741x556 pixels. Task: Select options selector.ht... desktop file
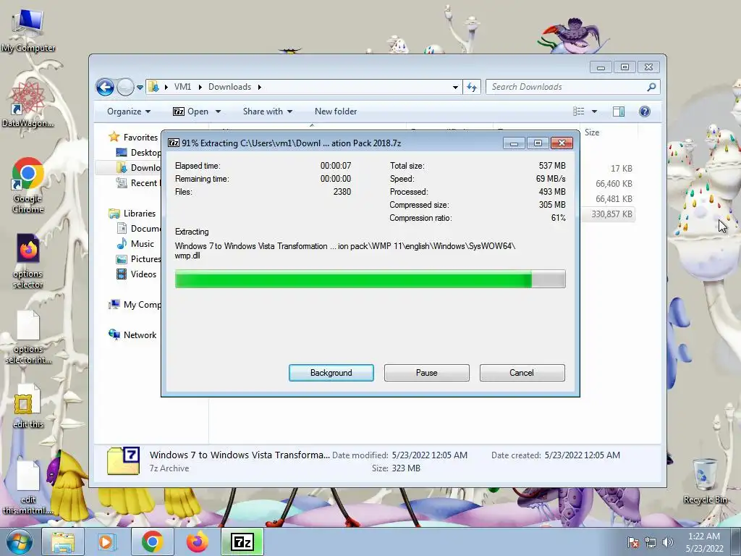point(28,337)
